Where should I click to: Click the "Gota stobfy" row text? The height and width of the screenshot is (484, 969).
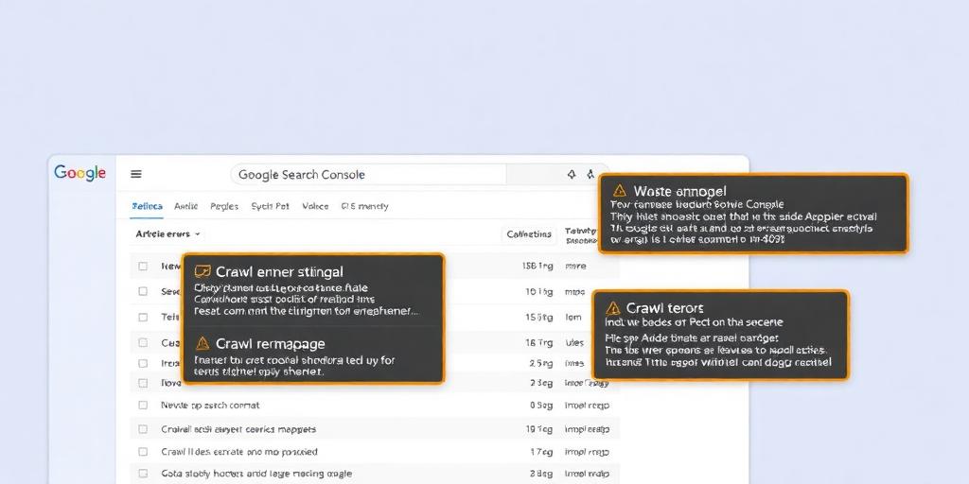pos(256,475)
